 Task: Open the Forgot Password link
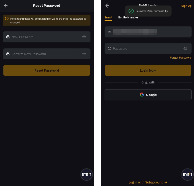coord(181,58)
